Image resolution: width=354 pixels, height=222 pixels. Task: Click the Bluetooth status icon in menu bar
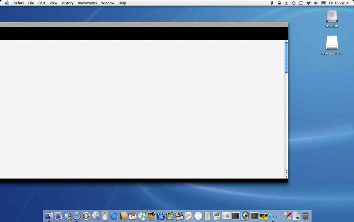(272, 3)
